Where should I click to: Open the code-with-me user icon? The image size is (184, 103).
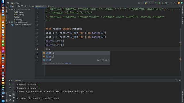139,3
